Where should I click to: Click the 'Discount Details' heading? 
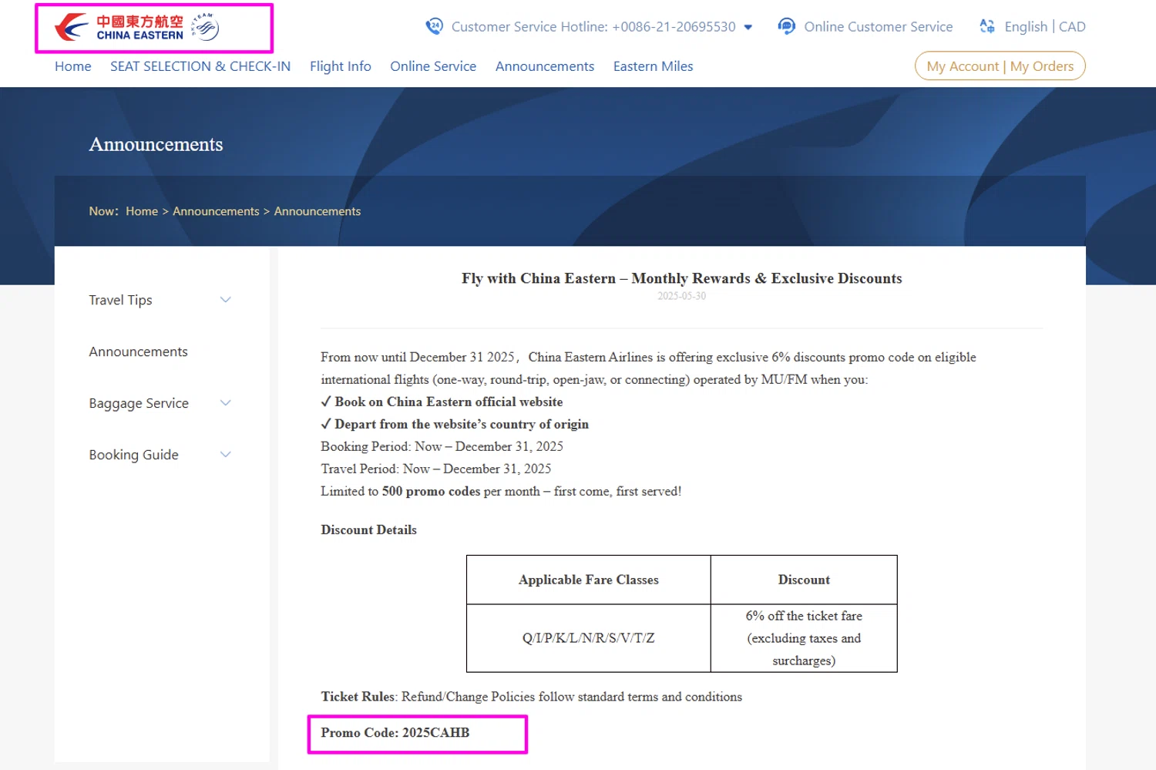pos(368,530)
